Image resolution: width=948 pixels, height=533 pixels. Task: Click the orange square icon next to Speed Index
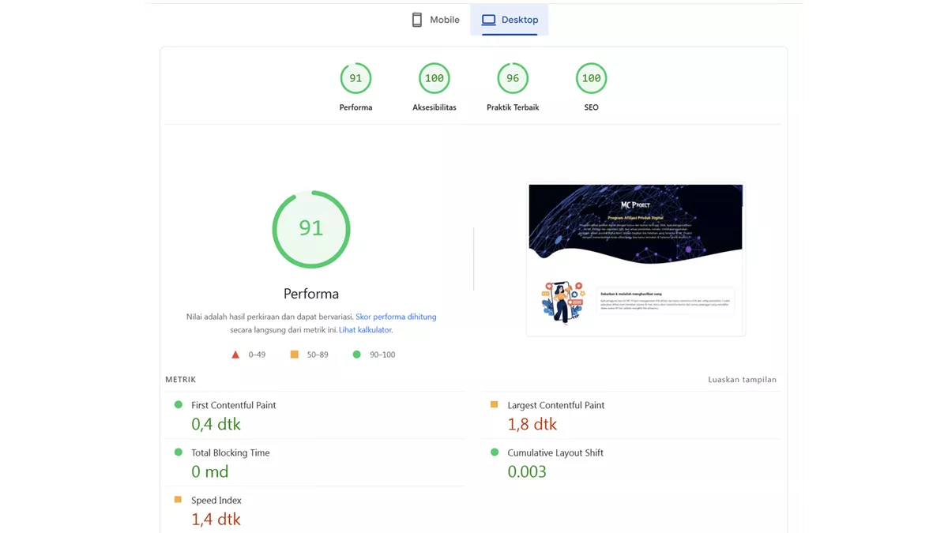179,500
